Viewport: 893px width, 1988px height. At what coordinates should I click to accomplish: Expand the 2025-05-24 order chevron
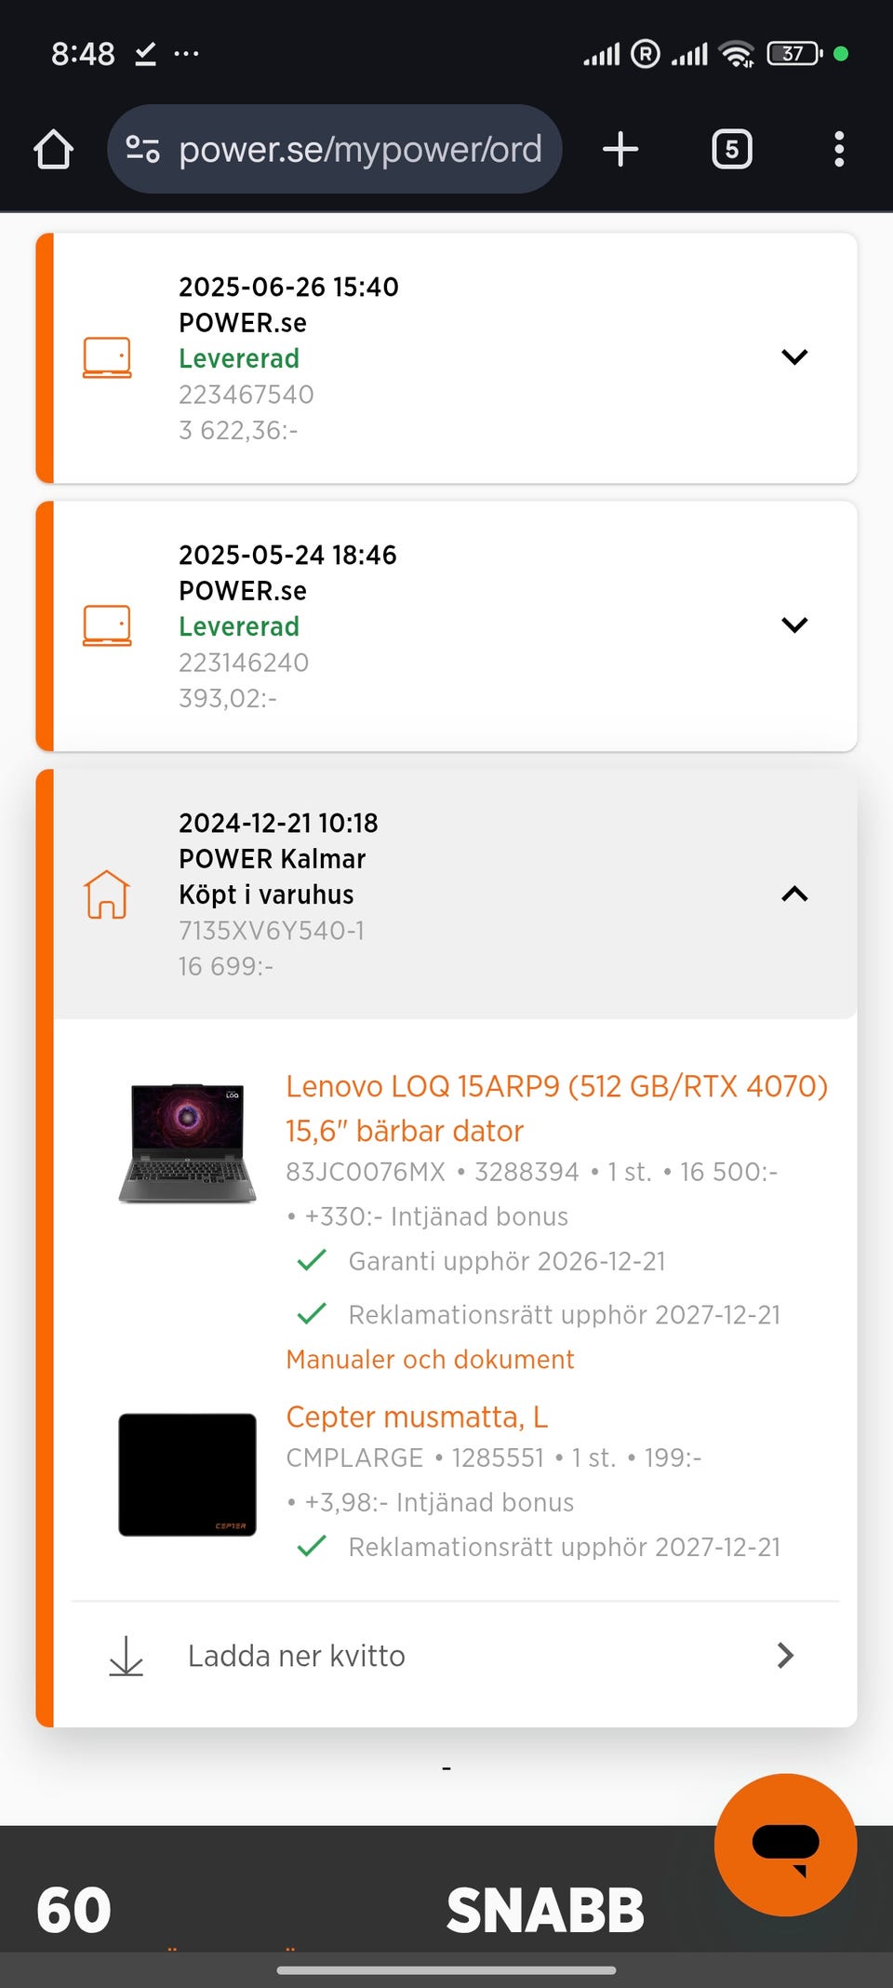[794, 625]
